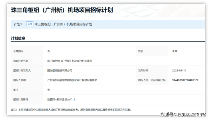Click the 合并招标 value 否
Viewport: 211px width, 119px height.
[48, 51]
